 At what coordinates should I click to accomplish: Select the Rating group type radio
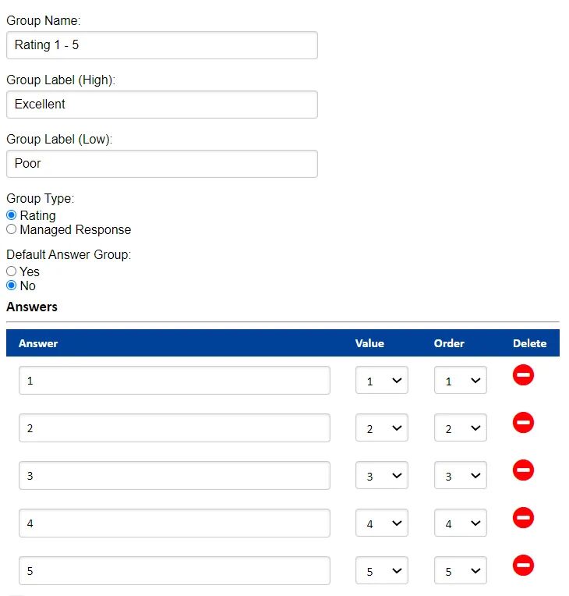click(x=12, y=215)
